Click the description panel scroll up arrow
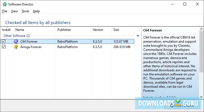204x112 pixels. click(x=201, y=29)
